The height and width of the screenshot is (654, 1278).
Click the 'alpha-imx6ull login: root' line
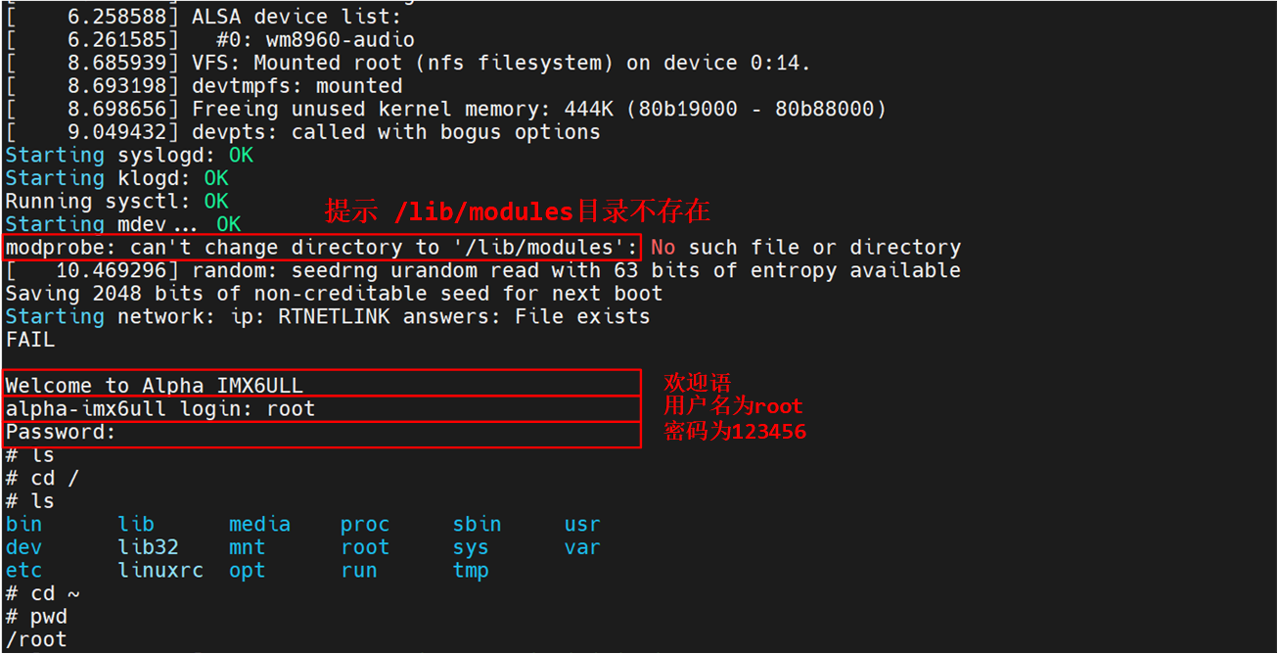(160, 408)
